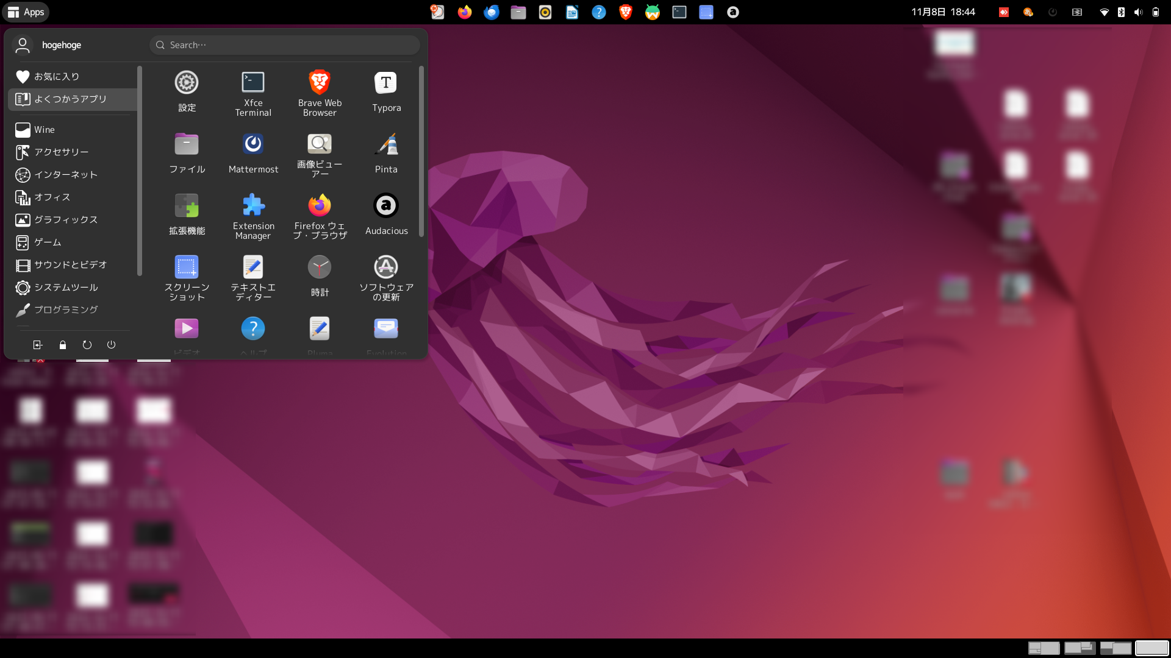Select the システムツール category
This screenshot has height=658, width=1171.
(65, 288)
